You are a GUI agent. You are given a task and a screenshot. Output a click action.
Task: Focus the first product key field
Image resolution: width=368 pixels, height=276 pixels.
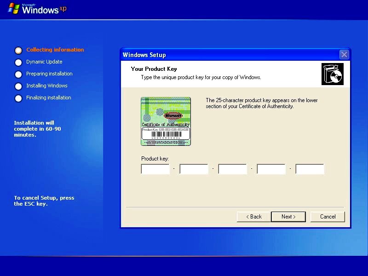(155, 169)
